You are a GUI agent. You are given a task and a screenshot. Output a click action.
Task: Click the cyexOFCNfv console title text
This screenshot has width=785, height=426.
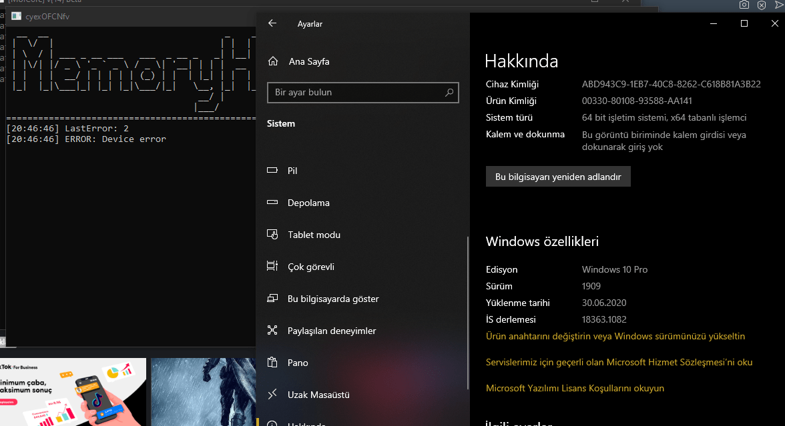(47, 17)
